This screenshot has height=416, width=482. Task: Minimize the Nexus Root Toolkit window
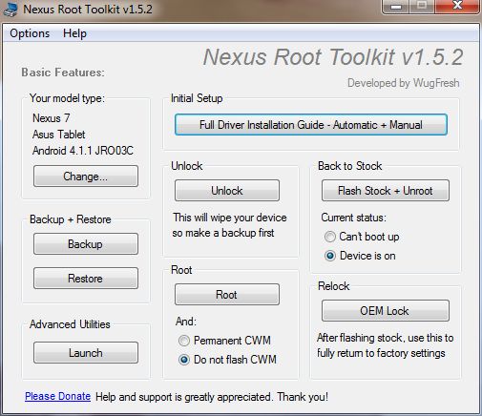click(395, 7)
